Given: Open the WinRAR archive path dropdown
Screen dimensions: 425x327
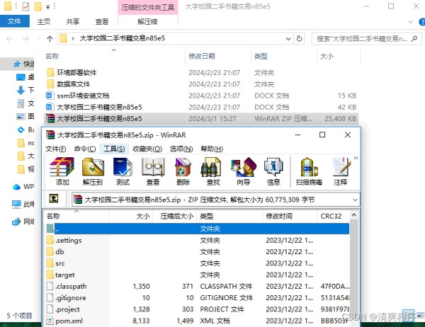Looking at the screenshot, I should 355,200.
